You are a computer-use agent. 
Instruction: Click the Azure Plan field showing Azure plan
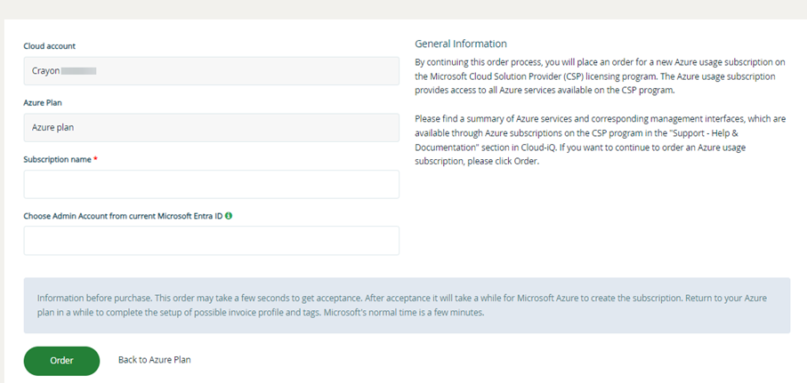[211, 127]
